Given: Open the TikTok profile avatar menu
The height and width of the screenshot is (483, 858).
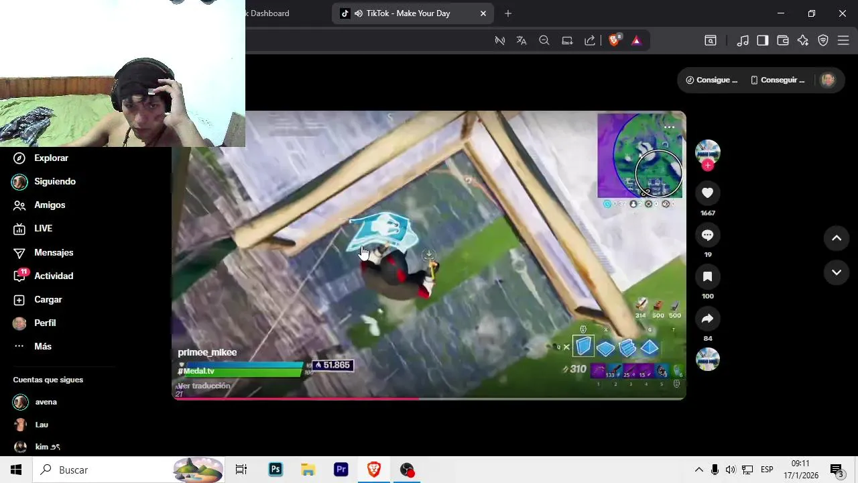Looking at the screenshot, I should pyautogui.click(x=828, y=80).
